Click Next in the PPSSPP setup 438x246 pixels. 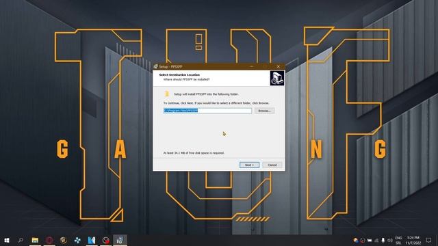[x=249, y=165]
